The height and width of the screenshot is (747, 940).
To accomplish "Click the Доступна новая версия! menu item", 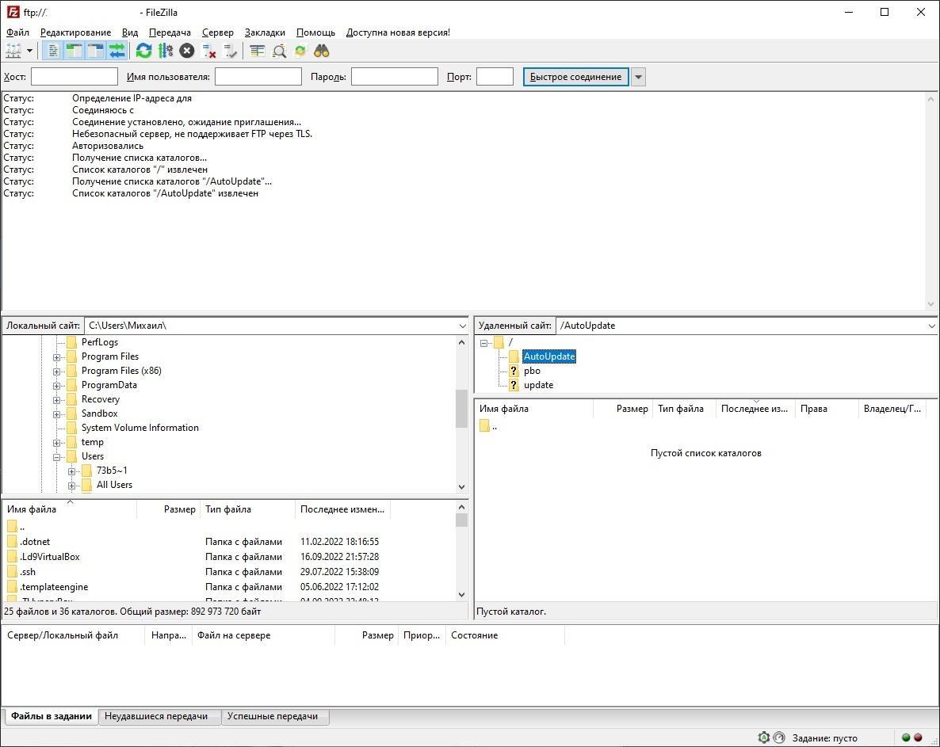I will coord(398,32).
